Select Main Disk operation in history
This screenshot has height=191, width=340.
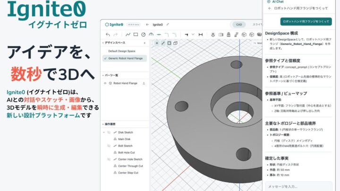click(124, 139)
